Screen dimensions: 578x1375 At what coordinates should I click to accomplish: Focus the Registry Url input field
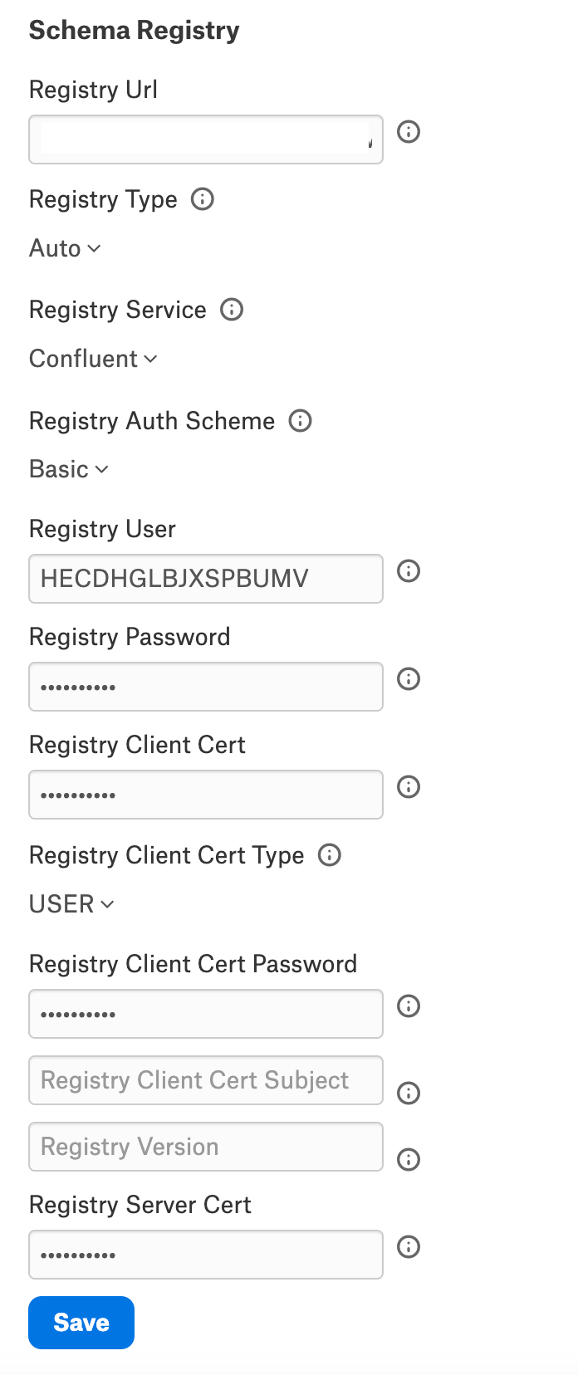tap(206, 139)
